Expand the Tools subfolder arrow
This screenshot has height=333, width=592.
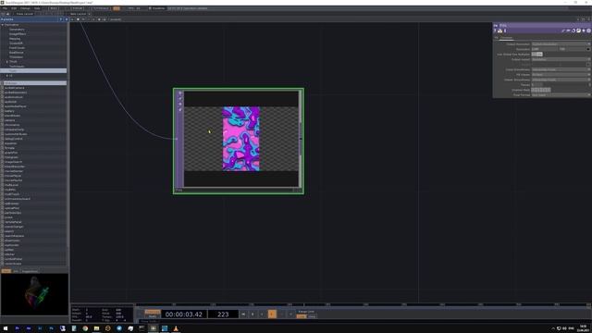pyautogui.click(x=6, y=62)
